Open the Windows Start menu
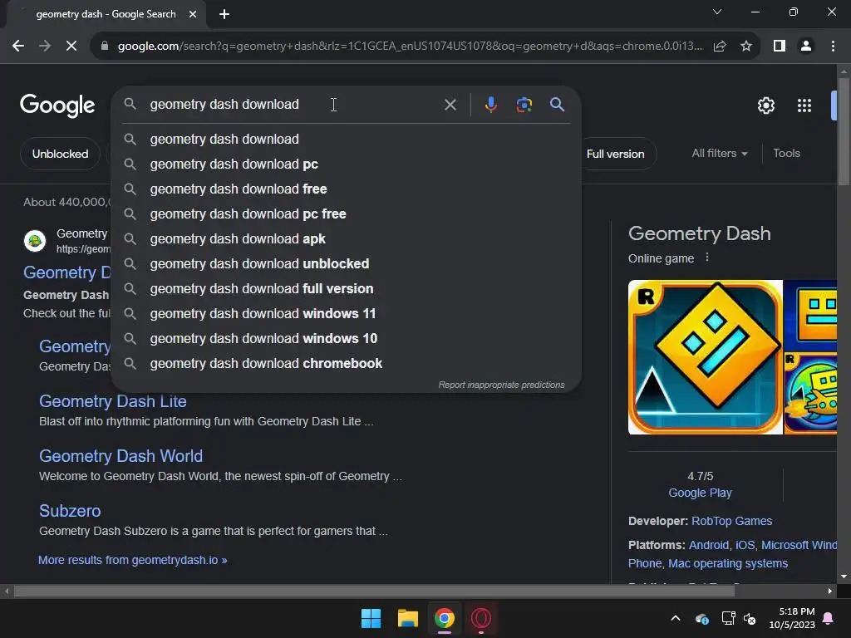Viewport: 851px width, 638px height. coord(371,618)
